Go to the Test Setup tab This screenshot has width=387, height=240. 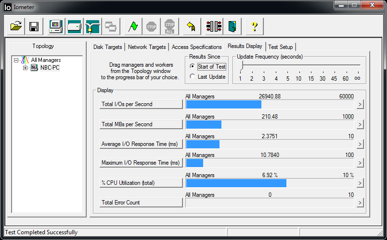pyautogui.click(x=281, y=47)
